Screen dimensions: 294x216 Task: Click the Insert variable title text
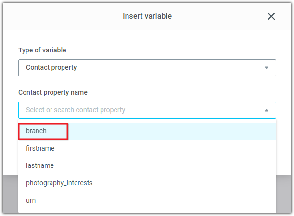[x=147, y=16]
